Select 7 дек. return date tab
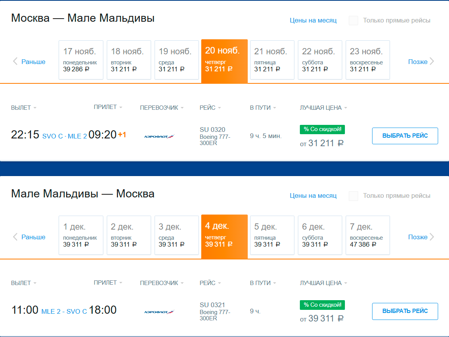 click(367, 235)
